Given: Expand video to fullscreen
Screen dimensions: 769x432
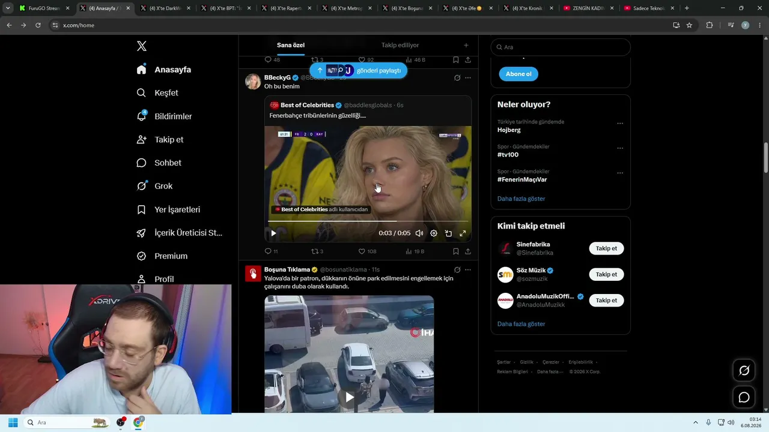Looking at the screenshot, I should tap(463, 233).
